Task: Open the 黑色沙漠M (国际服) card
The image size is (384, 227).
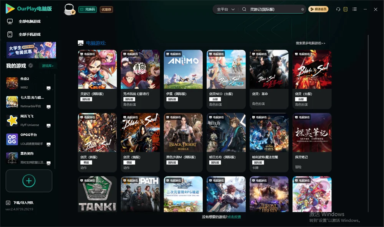Action: point(183,143)
